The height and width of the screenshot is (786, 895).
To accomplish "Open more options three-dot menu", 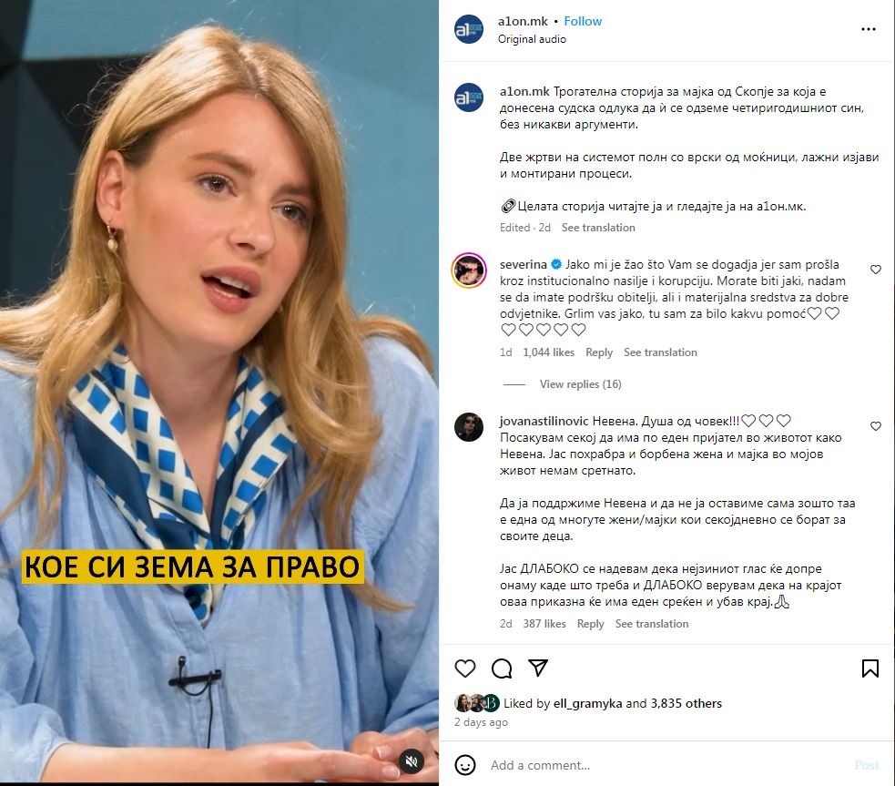I will [869, 29].
